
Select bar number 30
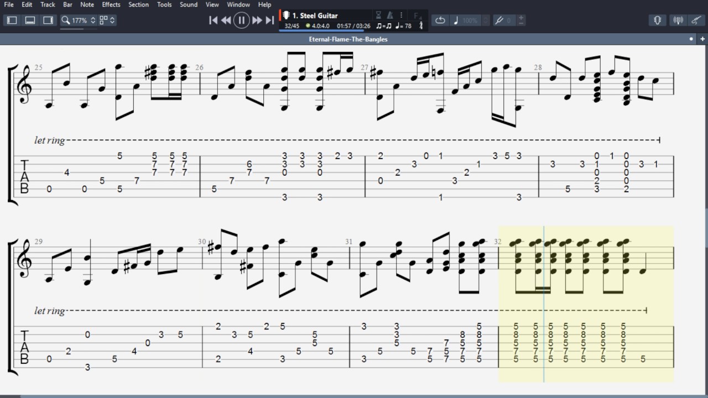point(202,242)
